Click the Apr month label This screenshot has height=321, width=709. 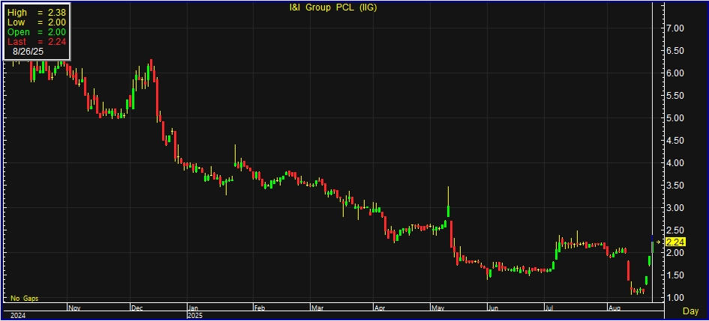pos(380,308)
